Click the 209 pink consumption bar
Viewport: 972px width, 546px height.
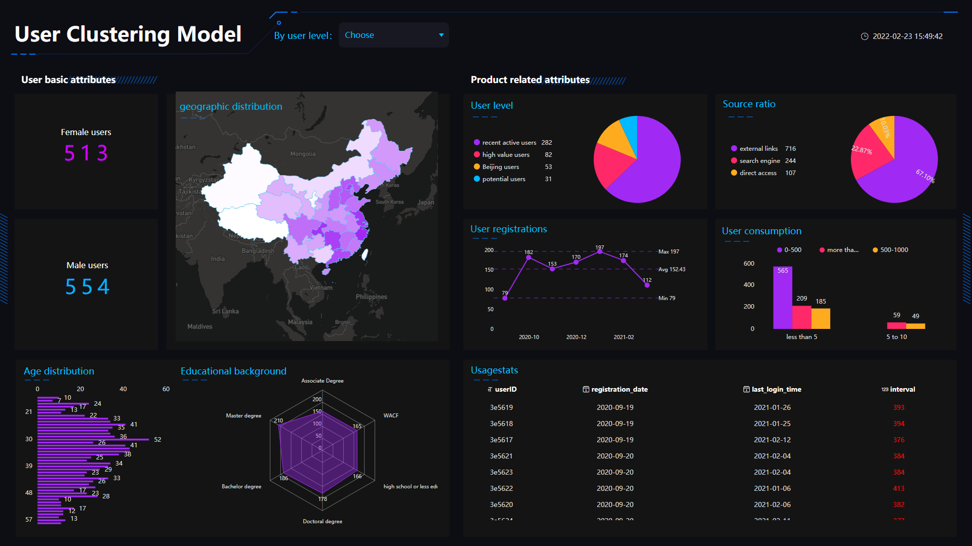(x=802, y=317)
